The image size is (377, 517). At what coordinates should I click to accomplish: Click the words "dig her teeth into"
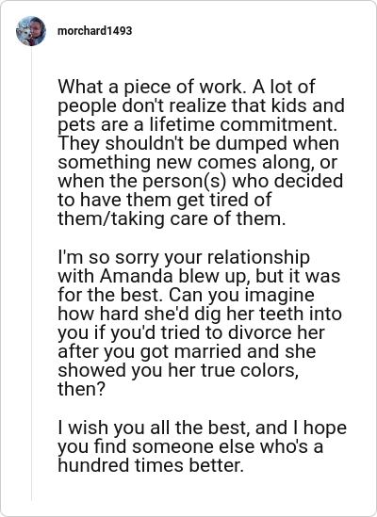coord(268,314)
